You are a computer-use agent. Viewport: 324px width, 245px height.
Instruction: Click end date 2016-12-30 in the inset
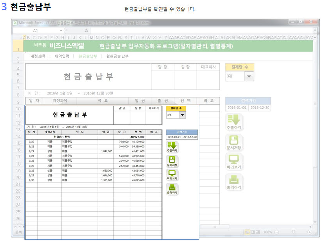coord(190,137)
